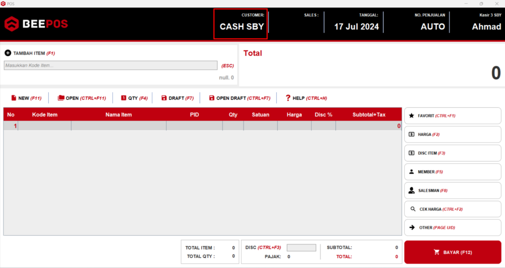
Task: Select the Disc Item (F3) button
Action: [452, 153]
